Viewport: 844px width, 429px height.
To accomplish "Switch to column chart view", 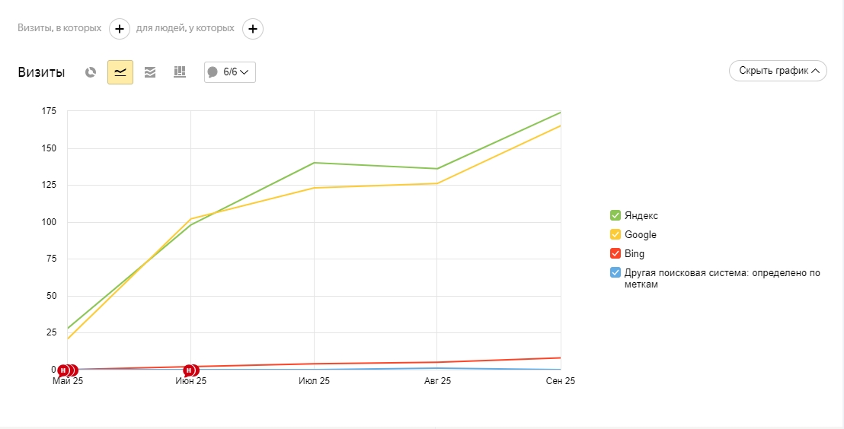I will pyautogui.click(x=180, y=72).
